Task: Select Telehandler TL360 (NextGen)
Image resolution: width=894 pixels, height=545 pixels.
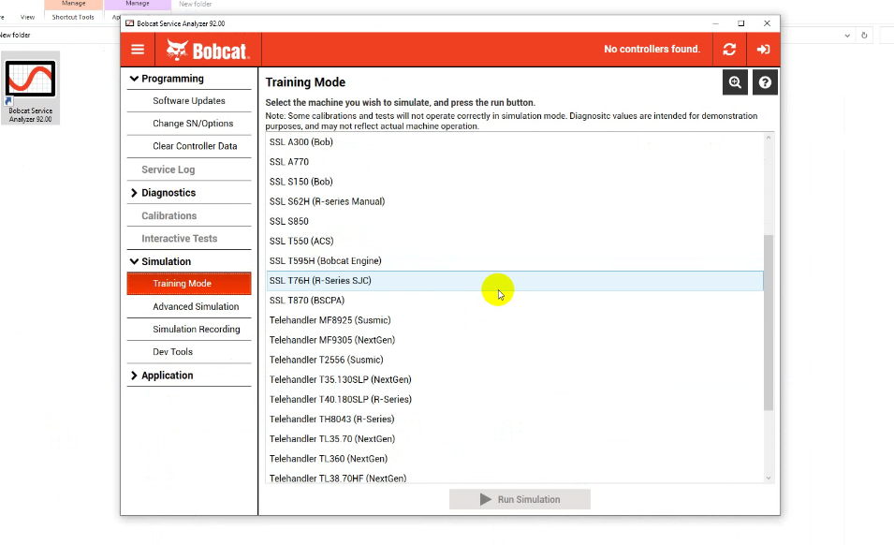Action: point(515,459)
